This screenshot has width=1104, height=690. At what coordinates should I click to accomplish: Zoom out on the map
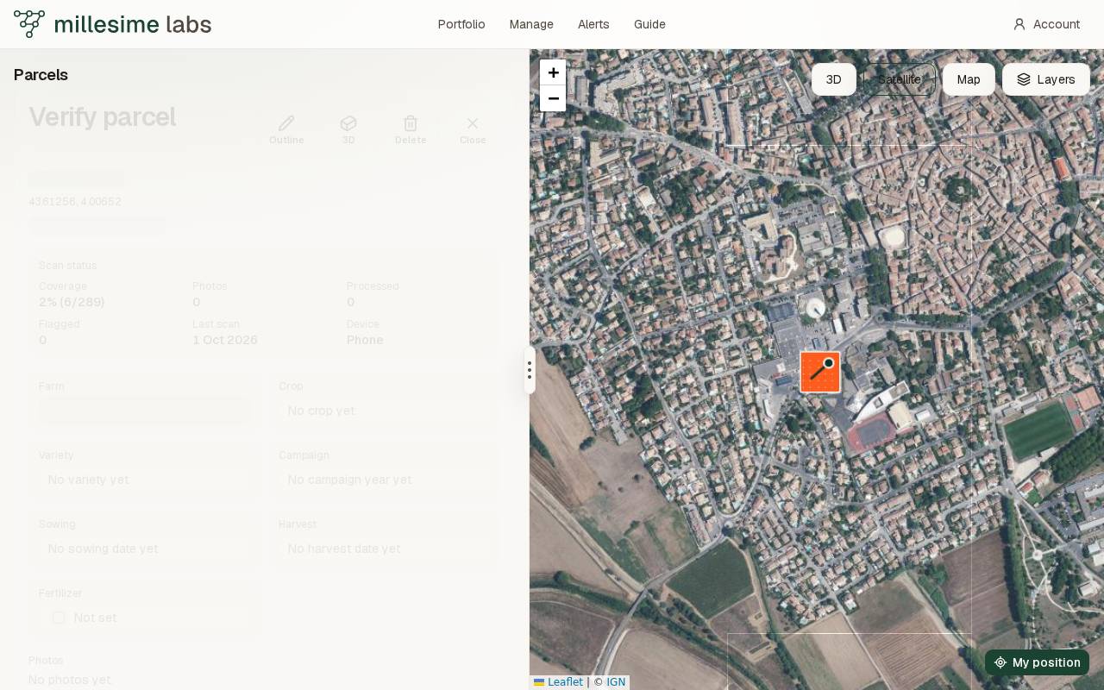(x=553, y=98)
